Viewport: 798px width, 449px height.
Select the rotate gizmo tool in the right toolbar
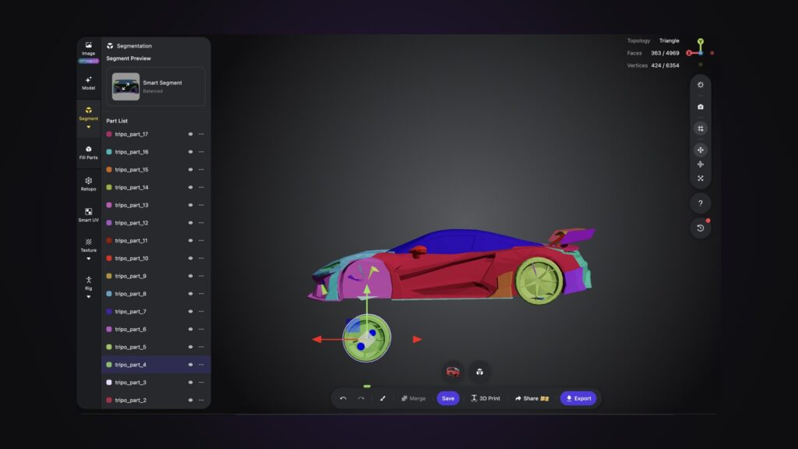point(701,164)
